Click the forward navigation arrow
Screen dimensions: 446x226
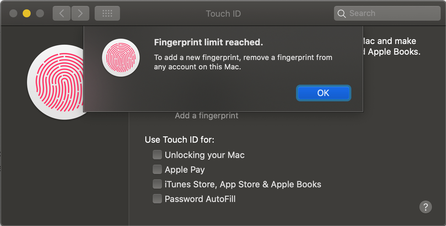pyautogui.click(x=80, y=13)
